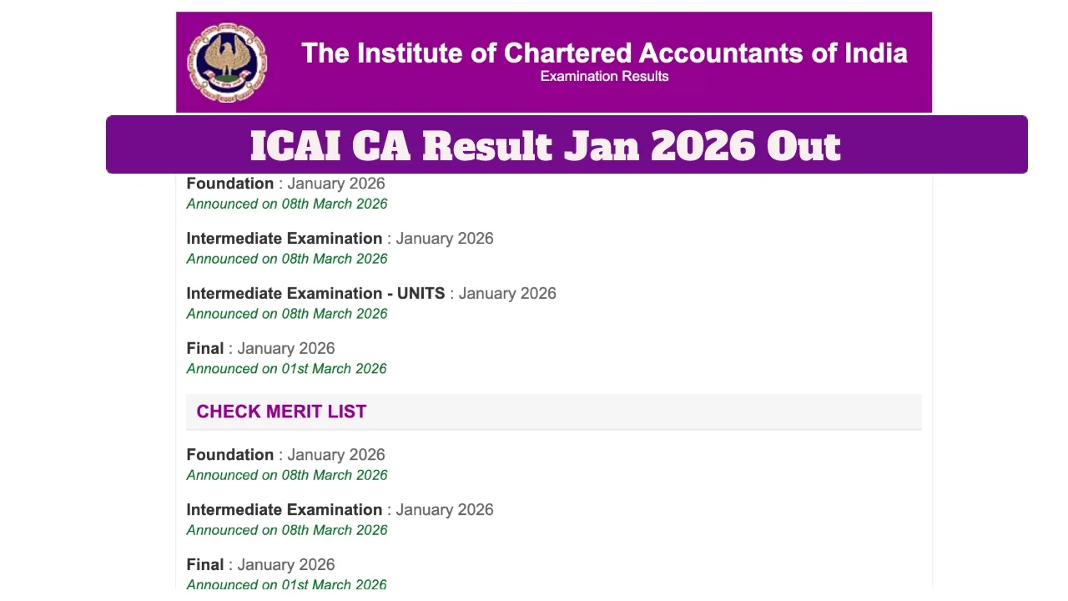Viewport: 1068px width, 601px height.
Task: Open the Final January 2026 result link above the merit list
Action: coord(205,349)
